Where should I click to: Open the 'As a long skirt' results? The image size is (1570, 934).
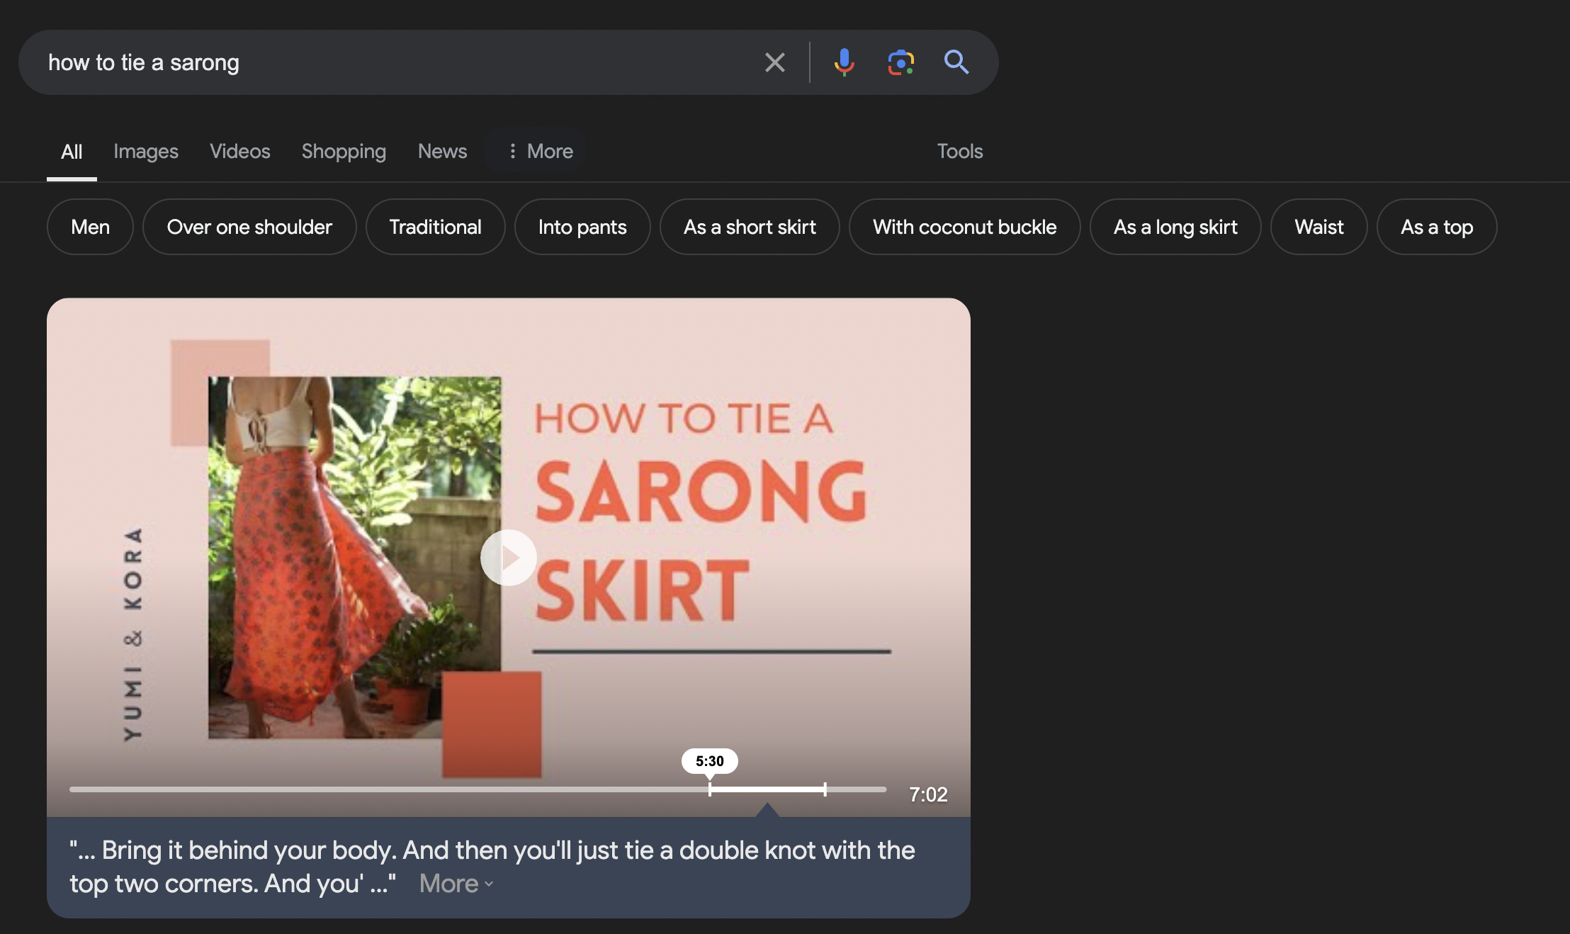(1175, 227)
